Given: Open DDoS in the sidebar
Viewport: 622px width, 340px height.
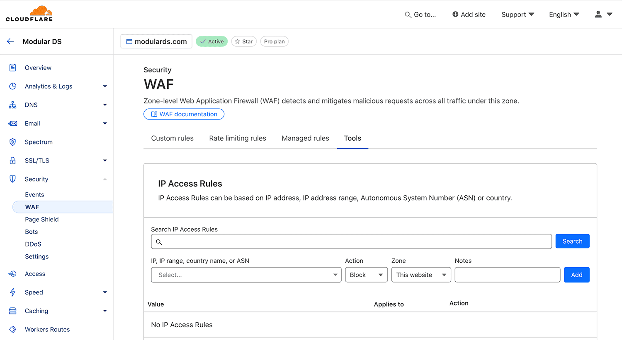Looking at the screenshot, I should click(x=33, y=244).
